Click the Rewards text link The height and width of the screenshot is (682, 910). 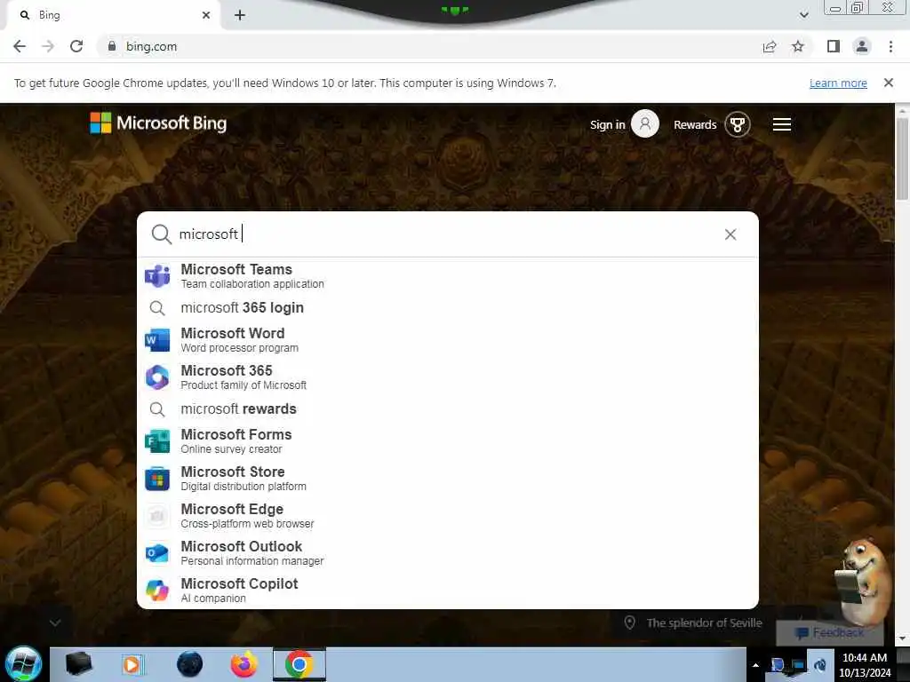click(x=695, y=124)
